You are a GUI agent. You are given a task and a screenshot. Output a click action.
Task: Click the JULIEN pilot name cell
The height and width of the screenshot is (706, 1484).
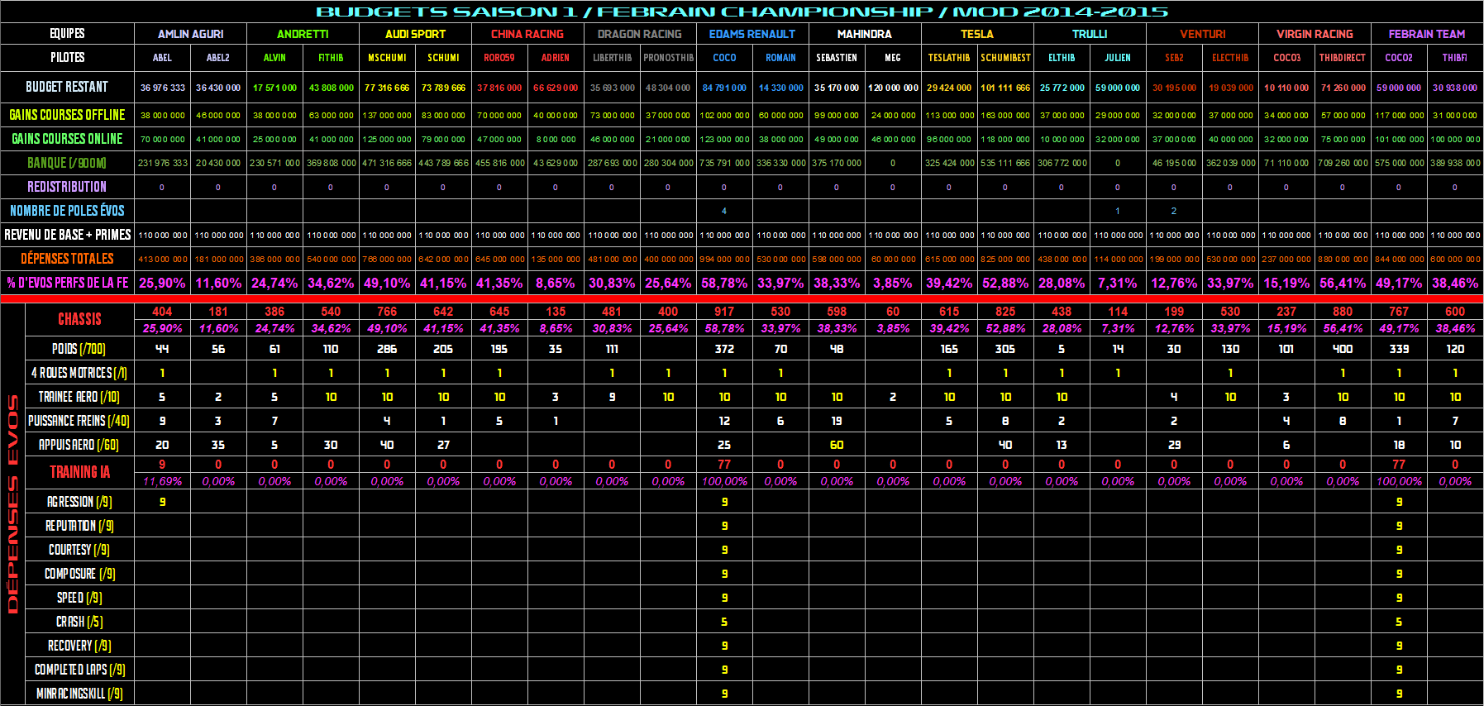click(1118, 58)
